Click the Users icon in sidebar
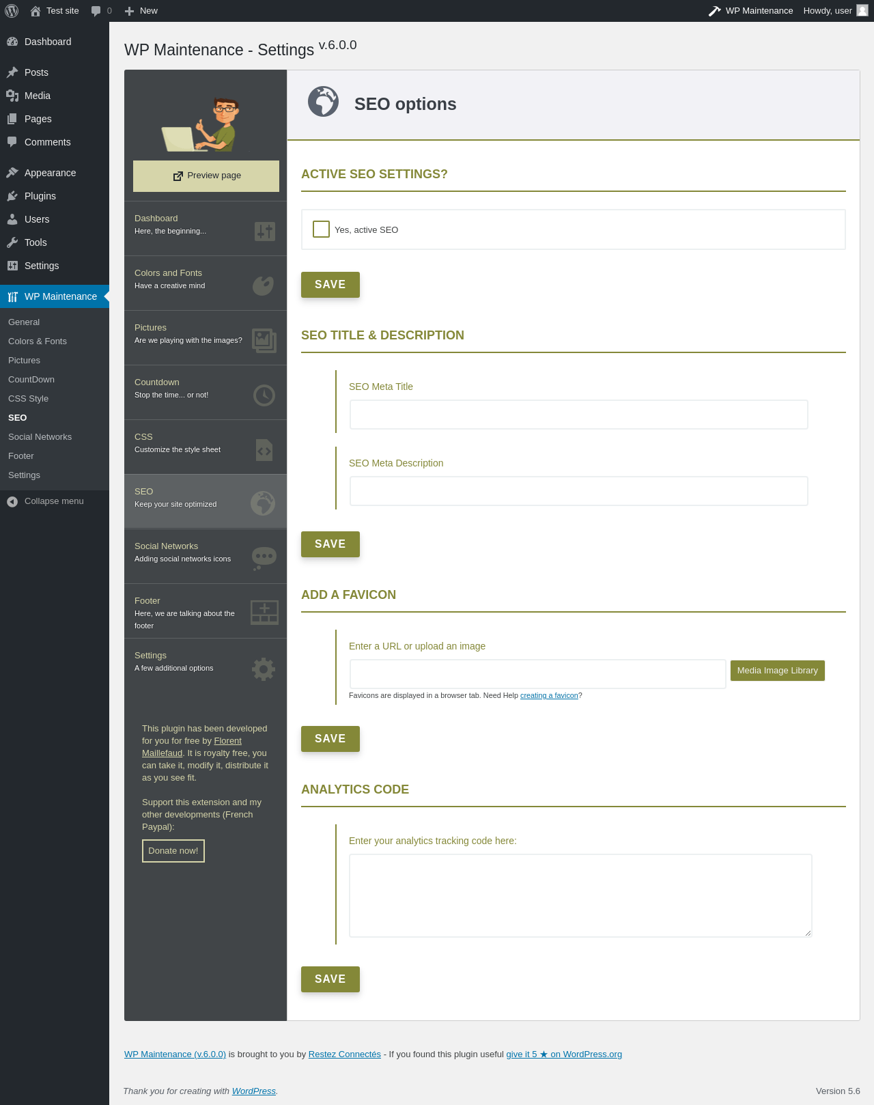The width and height of the screenshot is (874, 1105). pos(12,219)
